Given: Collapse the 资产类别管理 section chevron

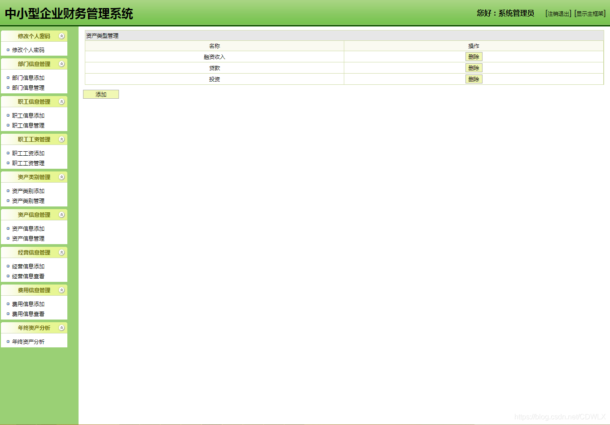Looking at the screenshot, I should point(62,177).
